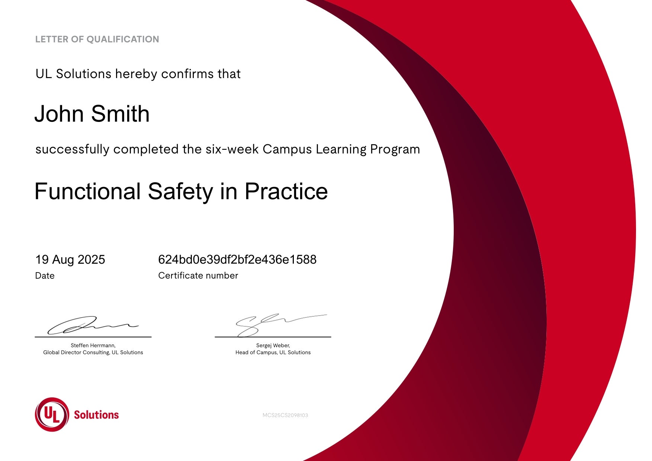Click the name Steffen Herrmann

coord(93,345)
